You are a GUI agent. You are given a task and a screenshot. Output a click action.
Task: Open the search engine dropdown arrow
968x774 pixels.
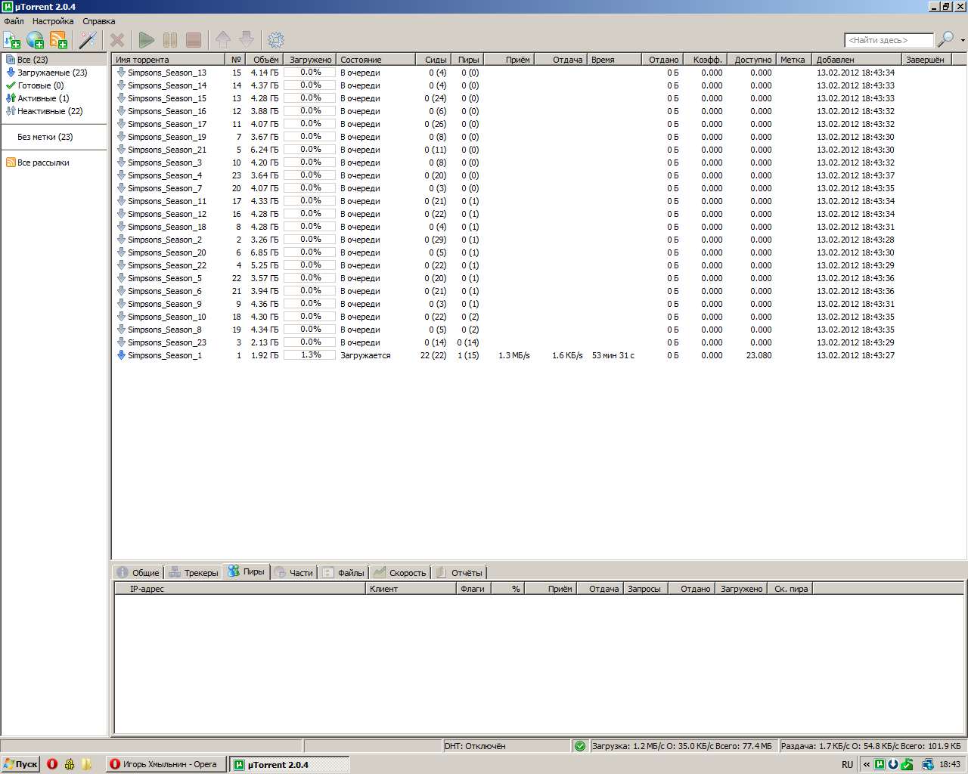963,40
